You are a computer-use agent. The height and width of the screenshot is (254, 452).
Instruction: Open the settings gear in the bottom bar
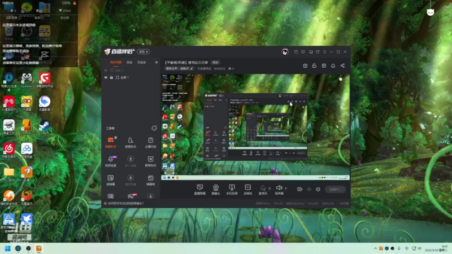318,189
